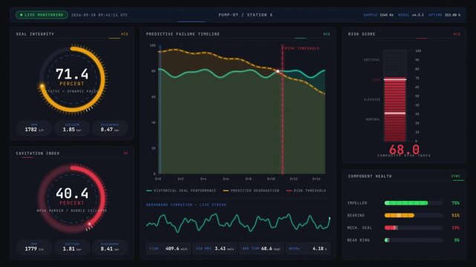The image size is (476, 267).
Task: Click the D+0 tick on the timeline axis
Action: (158, 179)
